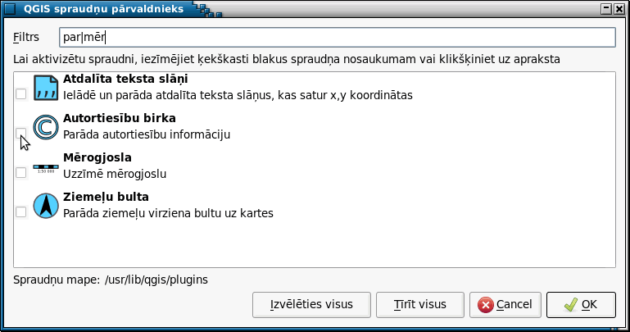Image resolution: width=630 pixels, height=332 pixels.
Task: Select the Ziemeļu bulta plugin title
Action: coord(106,197)
